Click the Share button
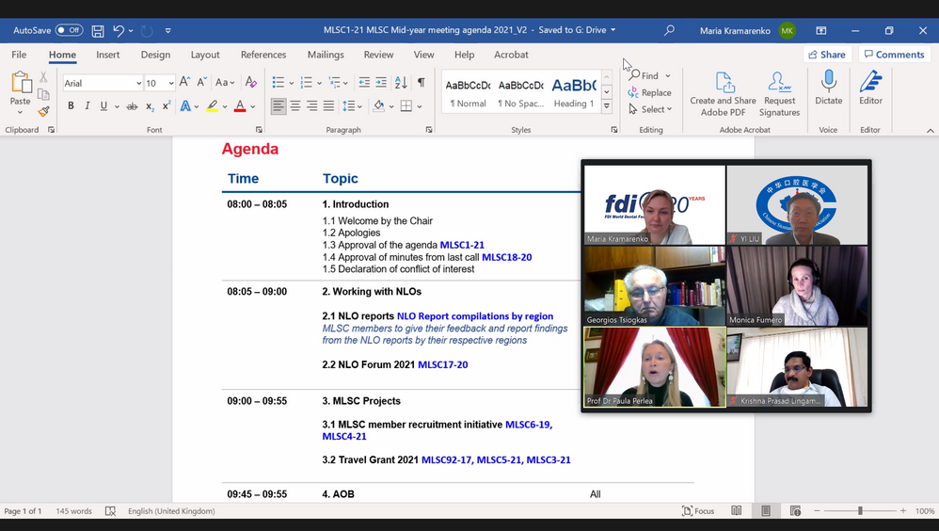The width and height of the screenshot is (939, 531). coord(826,55)
